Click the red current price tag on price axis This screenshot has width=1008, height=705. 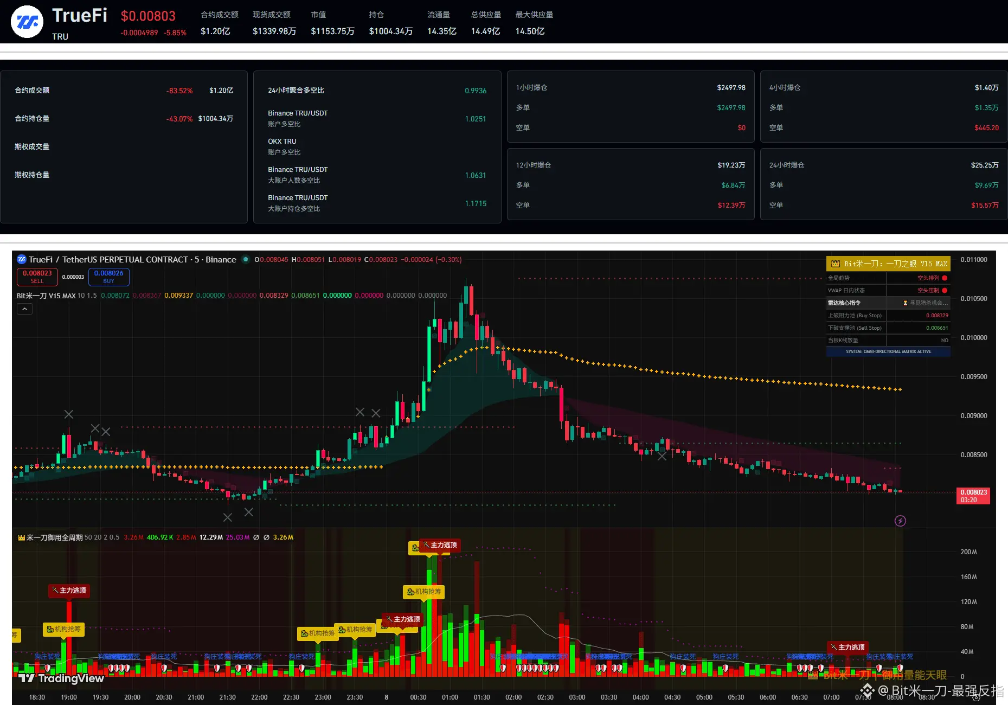coord(974,496)
